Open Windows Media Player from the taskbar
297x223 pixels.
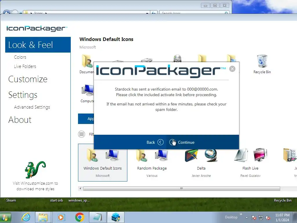click(x=61, y=217)
